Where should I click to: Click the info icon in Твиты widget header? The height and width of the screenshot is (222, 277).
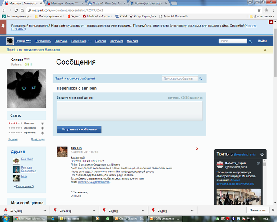tap(262, 154)
